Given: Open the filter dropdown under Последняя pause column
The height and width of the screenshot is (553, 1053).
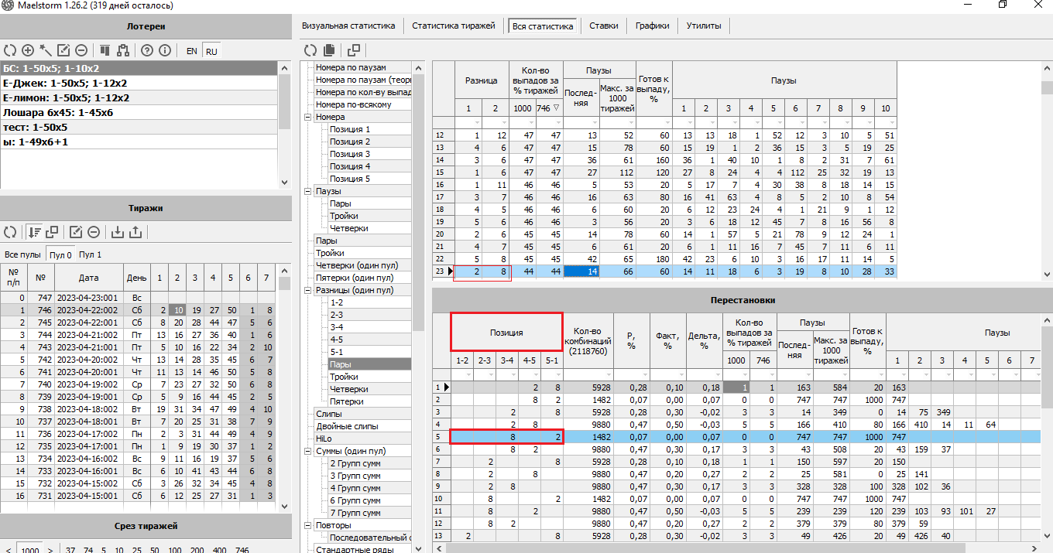Looking at the screenshot, I should point(593,122).
